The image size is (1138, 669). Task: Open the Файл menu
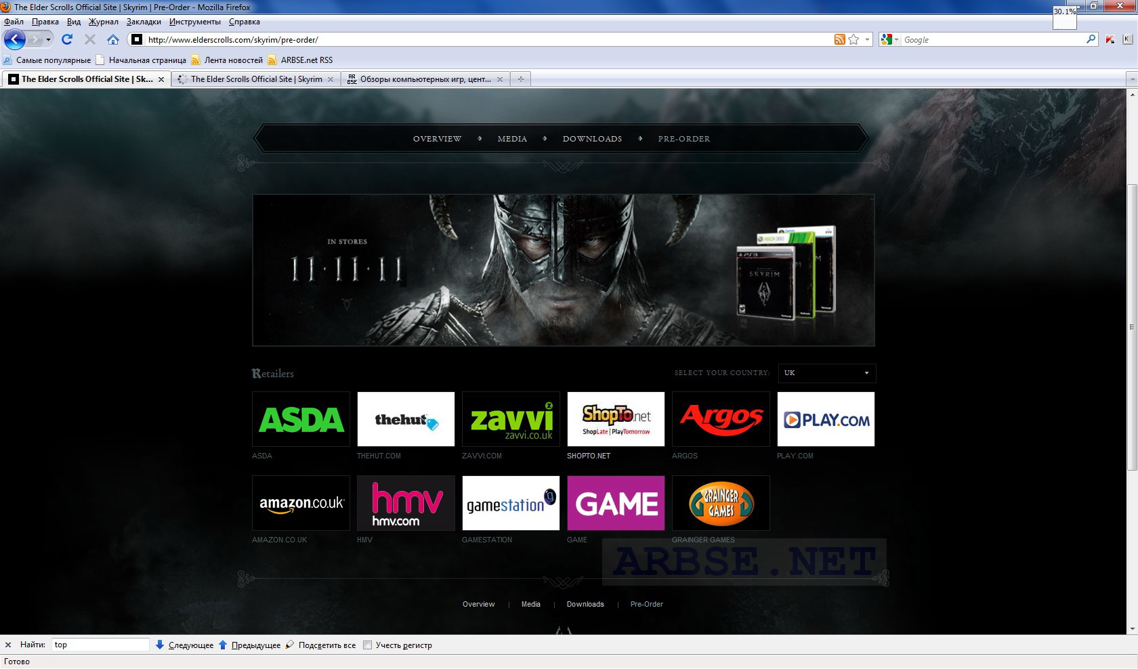coord(14,22)
